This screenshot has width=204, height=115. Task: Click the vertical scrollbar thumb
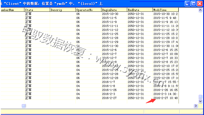pyautogui.click(x=200, y=97)
